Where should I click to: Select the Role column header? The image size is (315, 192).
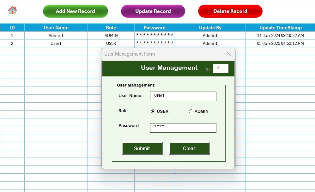tap(111, 27)
